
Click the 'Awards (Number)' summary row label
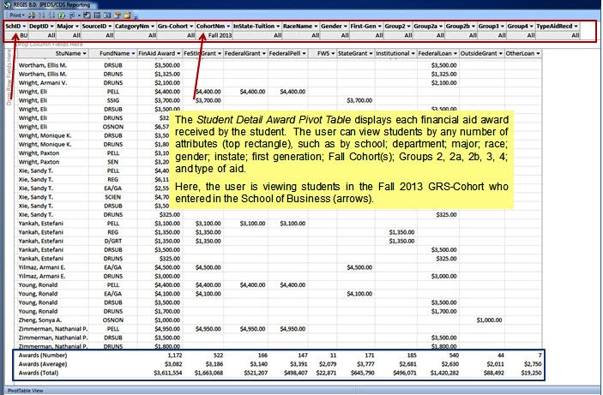click(x=43, y=356)
